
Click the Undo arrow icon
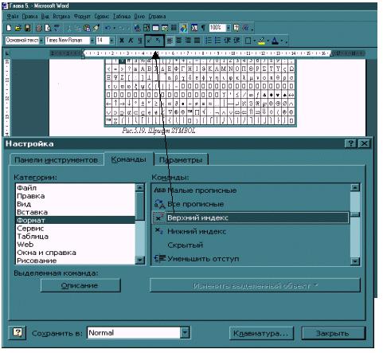click(107, 28)
